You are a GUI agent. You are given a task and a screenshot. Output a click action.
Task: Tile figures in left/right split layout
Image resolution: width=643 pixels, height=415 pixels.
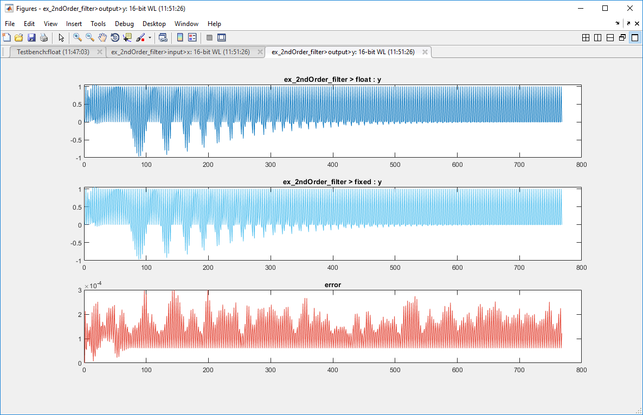597,37
